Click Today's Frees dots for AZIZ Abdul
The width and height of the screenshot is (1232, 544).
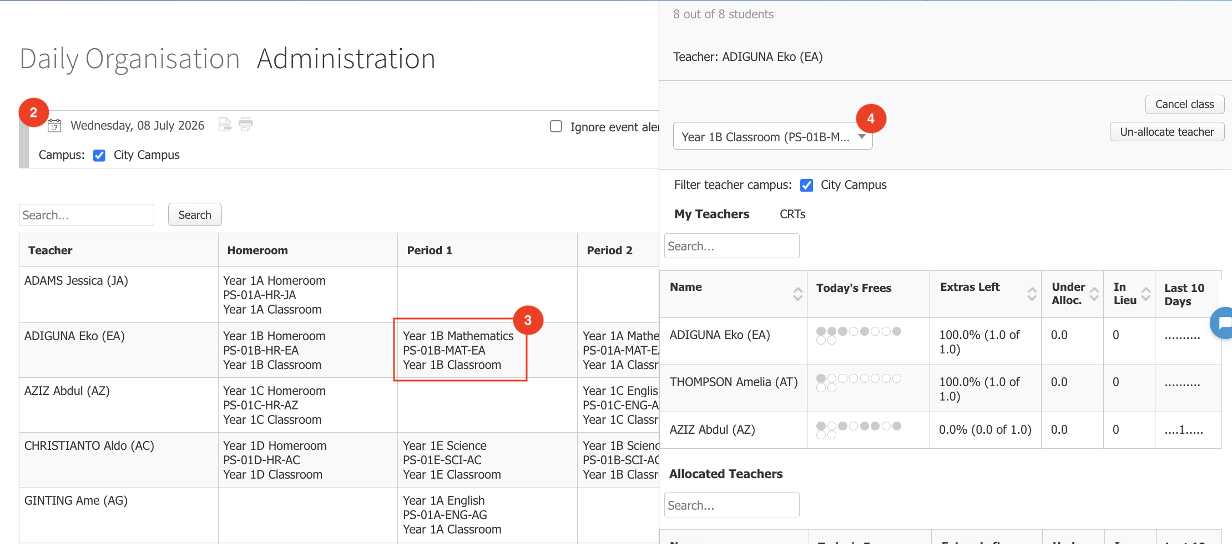point(859,430)
